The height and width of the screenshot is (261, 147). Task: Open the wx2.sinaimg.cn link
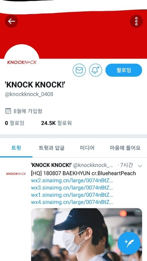click(x=72, y=181)
